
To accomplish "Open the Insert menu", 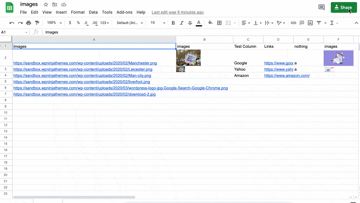I will click(61, 12).
